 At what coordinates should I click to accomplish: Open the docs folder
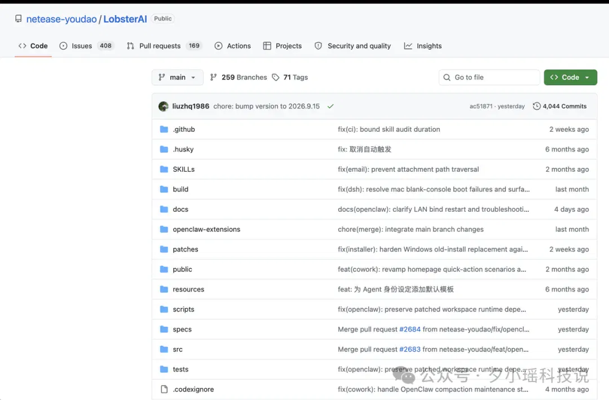coord(180,209)
